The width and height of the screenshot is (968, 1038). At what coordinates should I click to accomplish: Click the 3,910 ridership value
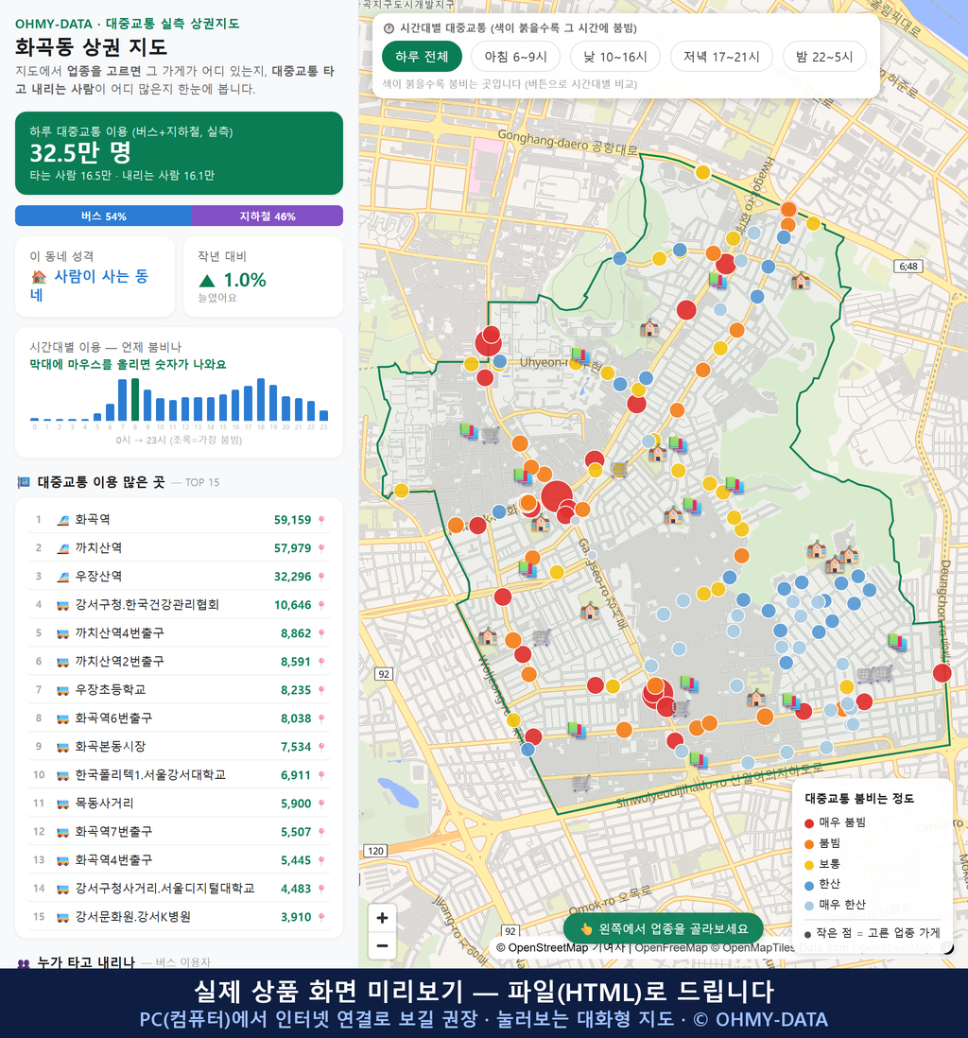[x=296, y=918]
